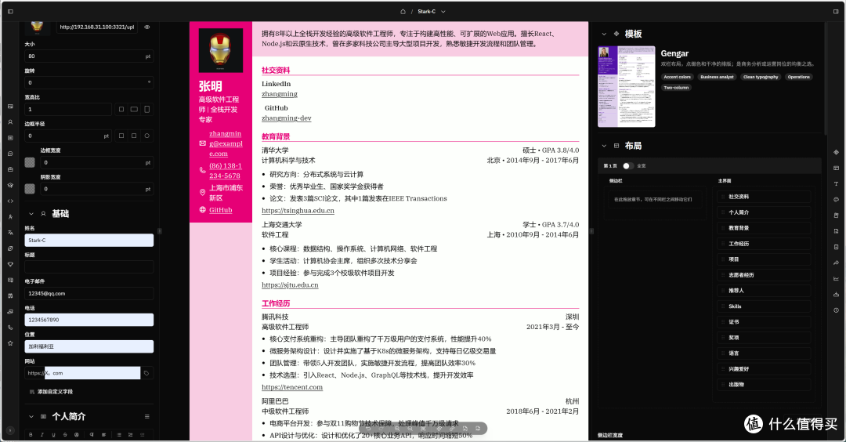Toggle left sidebar panel at top-left

click(x=10, y=11)
